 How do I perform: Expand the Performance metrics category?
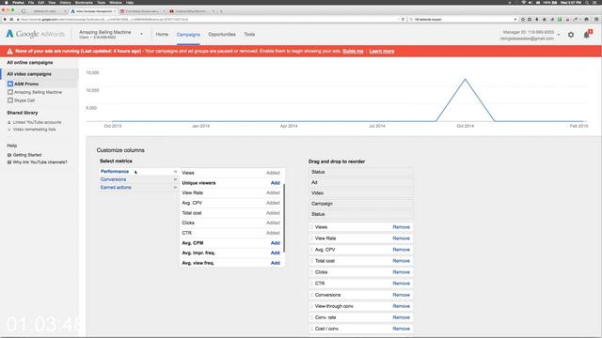tap(138, 171)
